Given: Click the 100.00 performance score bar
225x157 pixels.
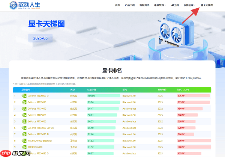Looking at the screenshot, I should click(x=103, y=96).
